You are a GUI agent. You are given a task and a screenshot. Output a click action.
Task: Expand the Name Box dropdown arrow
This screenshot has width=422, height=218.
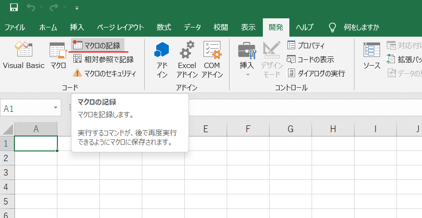[56, 108]
